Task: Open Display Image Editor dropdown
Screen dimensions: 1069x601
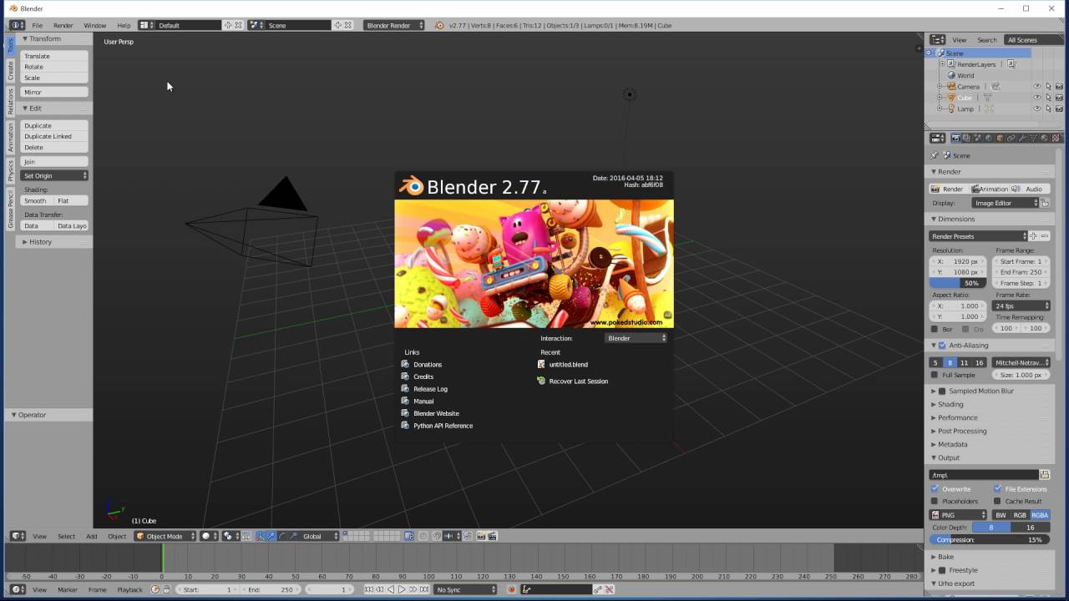Action: point(1005,203)
